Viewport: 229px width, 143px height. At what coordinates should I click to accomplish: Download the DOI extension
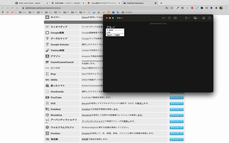click(176, 103)
